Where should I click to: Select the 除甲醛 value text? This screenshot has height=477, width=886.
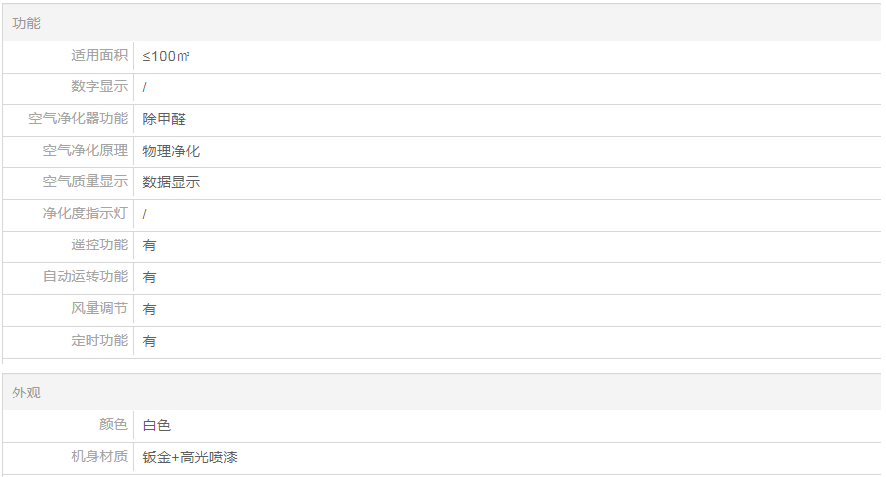[x=164, y=119]
